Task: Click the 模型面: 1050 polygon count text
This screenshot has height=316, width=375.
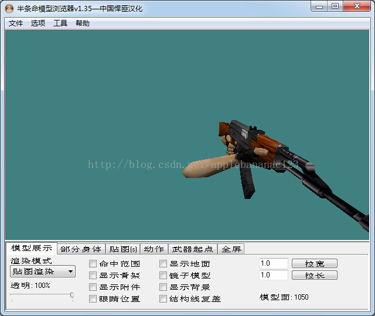Action: 284,297
